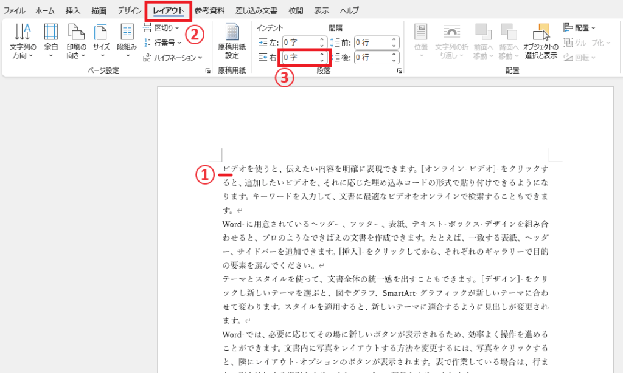Switch to the 校閲 tab
This screenshot has width=623, height=373.
[296, 11]
